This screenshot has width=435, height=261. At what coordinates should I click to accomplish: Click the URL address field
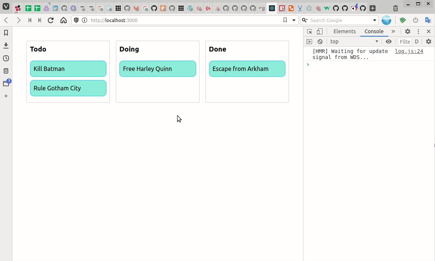(x=185, y=20)
